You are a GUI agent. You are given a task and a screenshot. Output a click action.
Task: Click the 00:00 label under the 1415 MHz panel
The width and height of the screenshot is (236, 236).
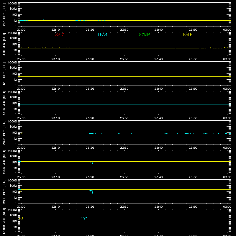(227, 118)
